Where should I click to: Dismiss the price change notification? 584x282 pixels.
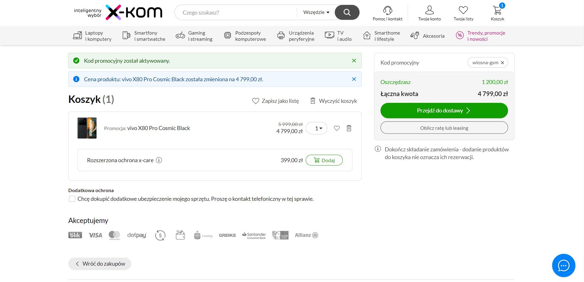(354, 79)
